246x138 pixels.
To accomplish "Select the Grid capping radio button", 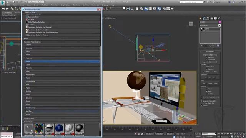I will point(213,72).
